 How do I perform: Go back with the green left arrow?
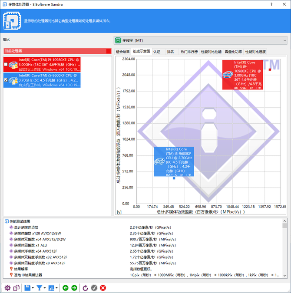click(66, 288)
